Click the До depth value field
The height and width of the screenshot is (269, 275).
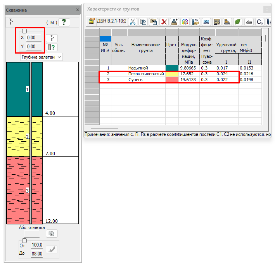37,254
